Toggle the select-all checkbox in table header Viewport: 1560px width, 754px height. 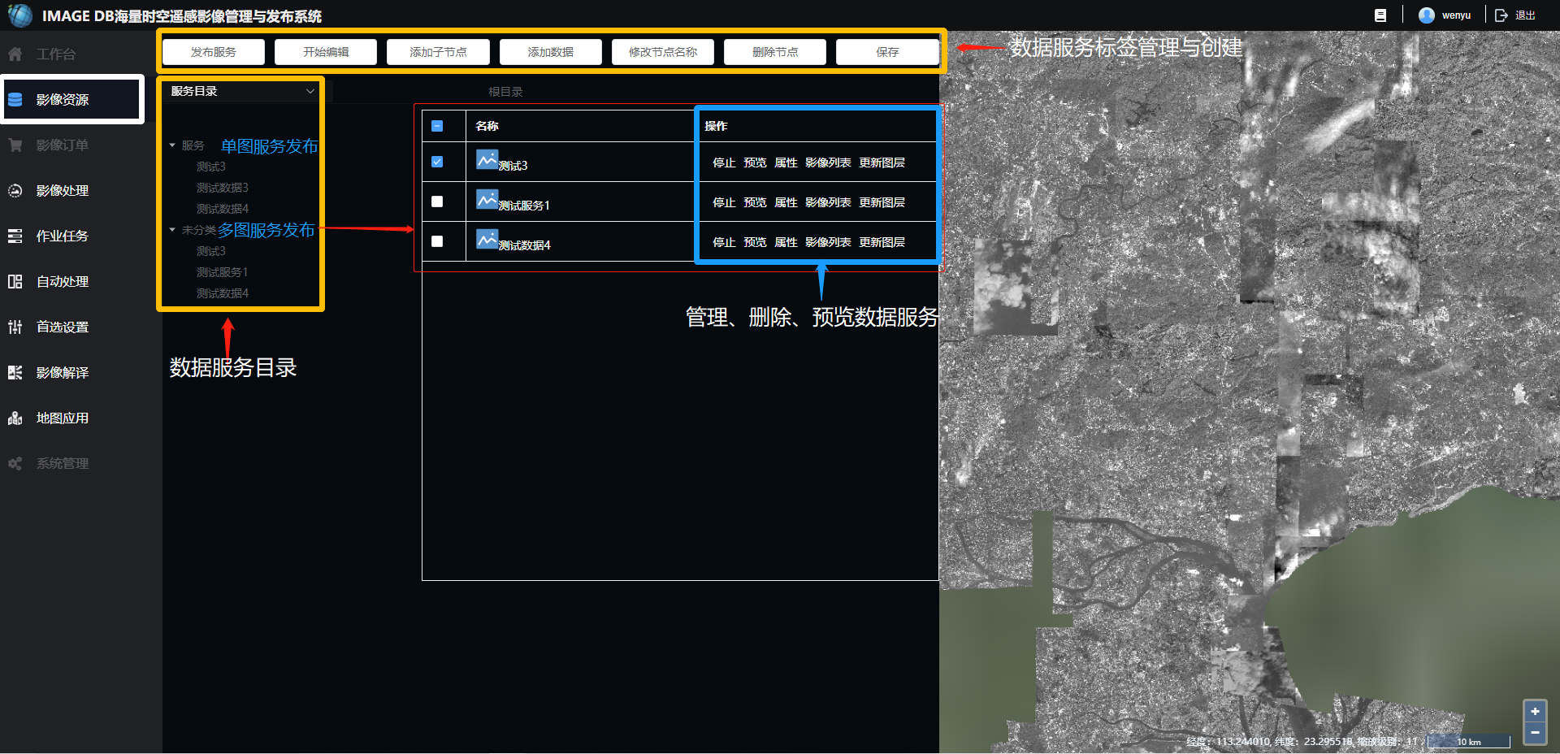coord(437,126)
